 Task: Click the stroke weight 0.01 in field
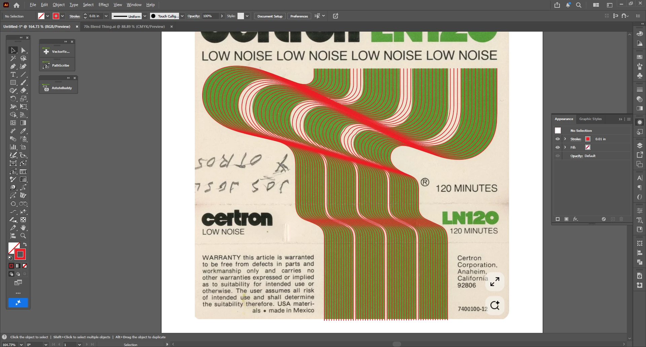pyautogui.click(x=96, y=16)
